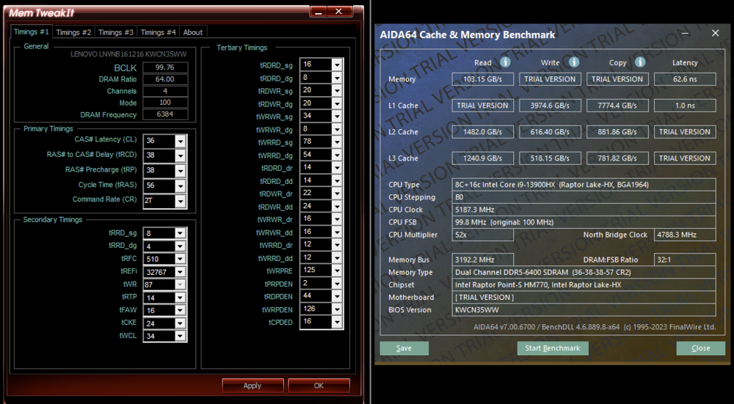The image size is (734, 404).
Task: Click the Read column info icon
Action: coord(506,62)
